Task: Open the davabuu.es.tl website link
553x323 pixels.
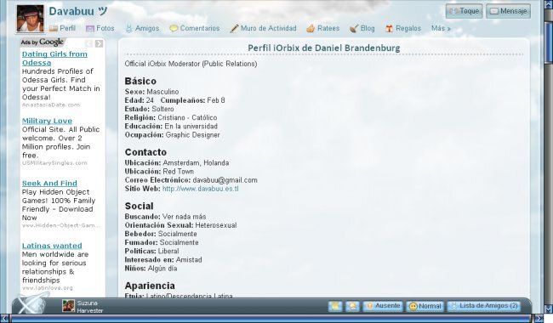Action: tap(200, 189)
